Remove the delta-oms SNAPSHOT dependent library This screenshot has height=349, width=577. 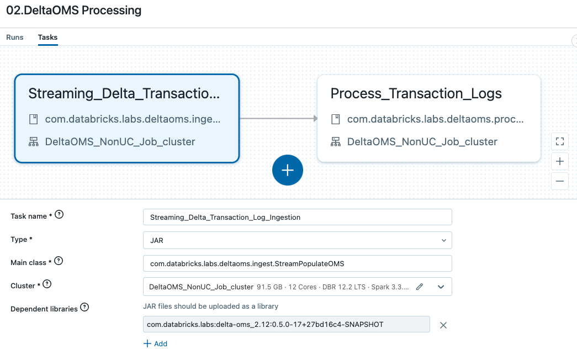pos(443,325)
